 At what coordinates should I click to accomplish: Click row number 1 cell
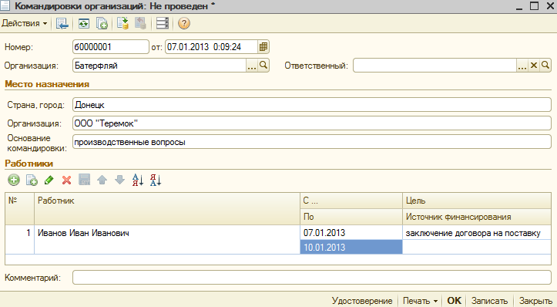pos(20,239)
